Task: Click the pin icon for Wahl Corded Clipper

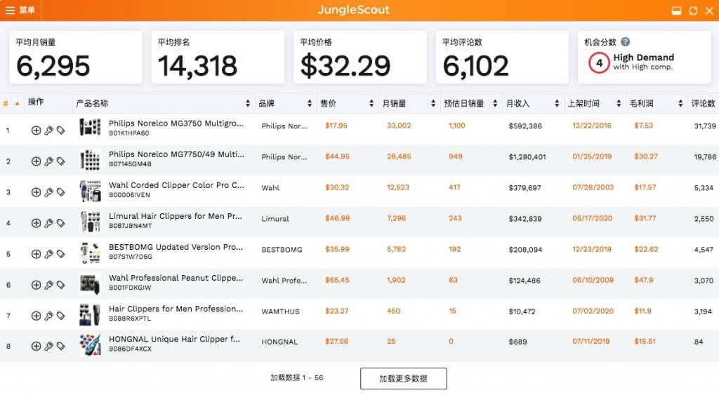Action: pos(48,192)
